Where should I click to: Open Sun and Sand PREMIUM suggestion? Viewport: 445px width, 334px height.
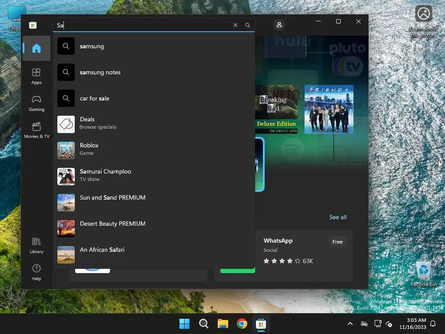(153, 203)
